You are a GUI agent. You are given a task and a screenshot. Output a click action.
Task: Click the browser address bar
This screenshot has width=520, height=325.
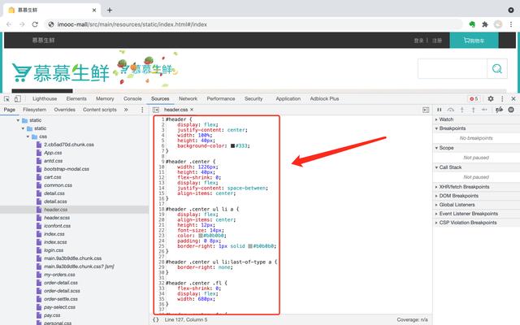(x=253, y=24)
